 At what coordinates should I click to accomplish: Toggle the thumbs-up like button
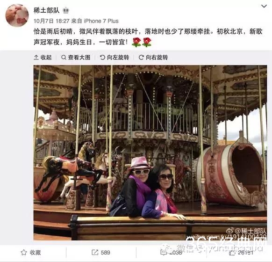(x=232, y=253)
